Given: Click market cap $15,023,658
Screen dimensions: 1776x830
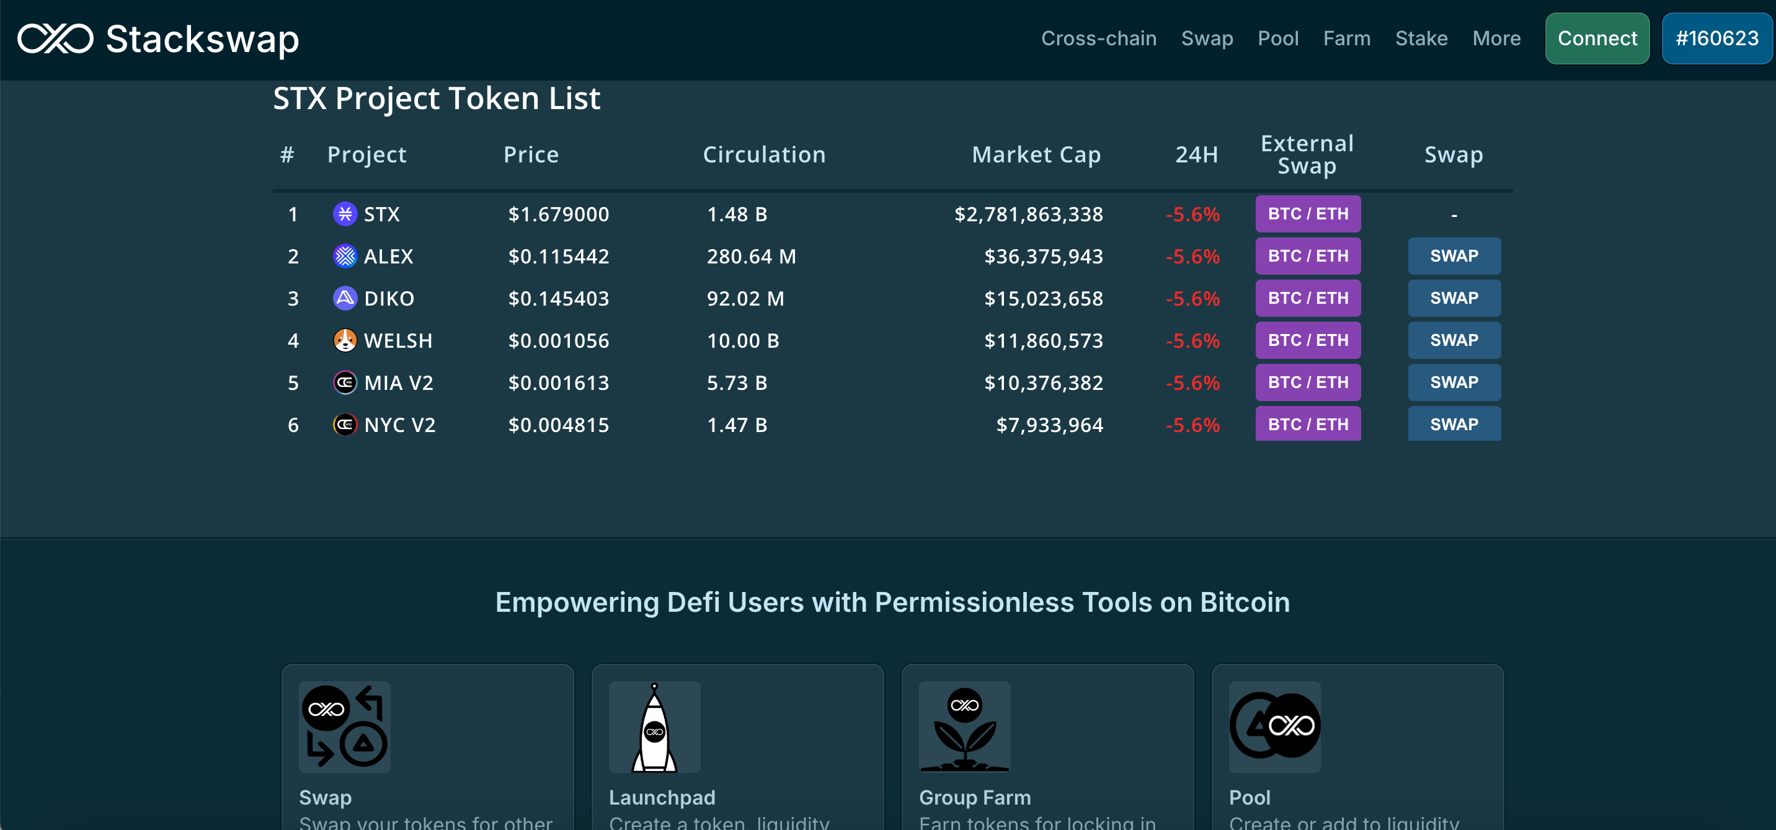Looking at the screenshot, I should (1044, 299).
